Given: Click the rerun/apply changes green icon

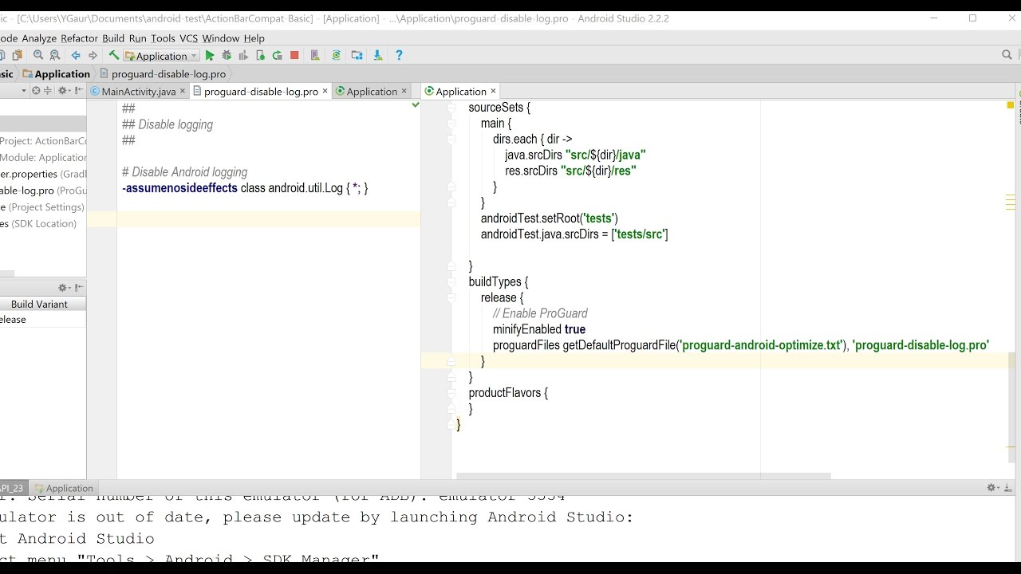Looking at the screenshot, I should pyautogui.click(x=277, y=56).
